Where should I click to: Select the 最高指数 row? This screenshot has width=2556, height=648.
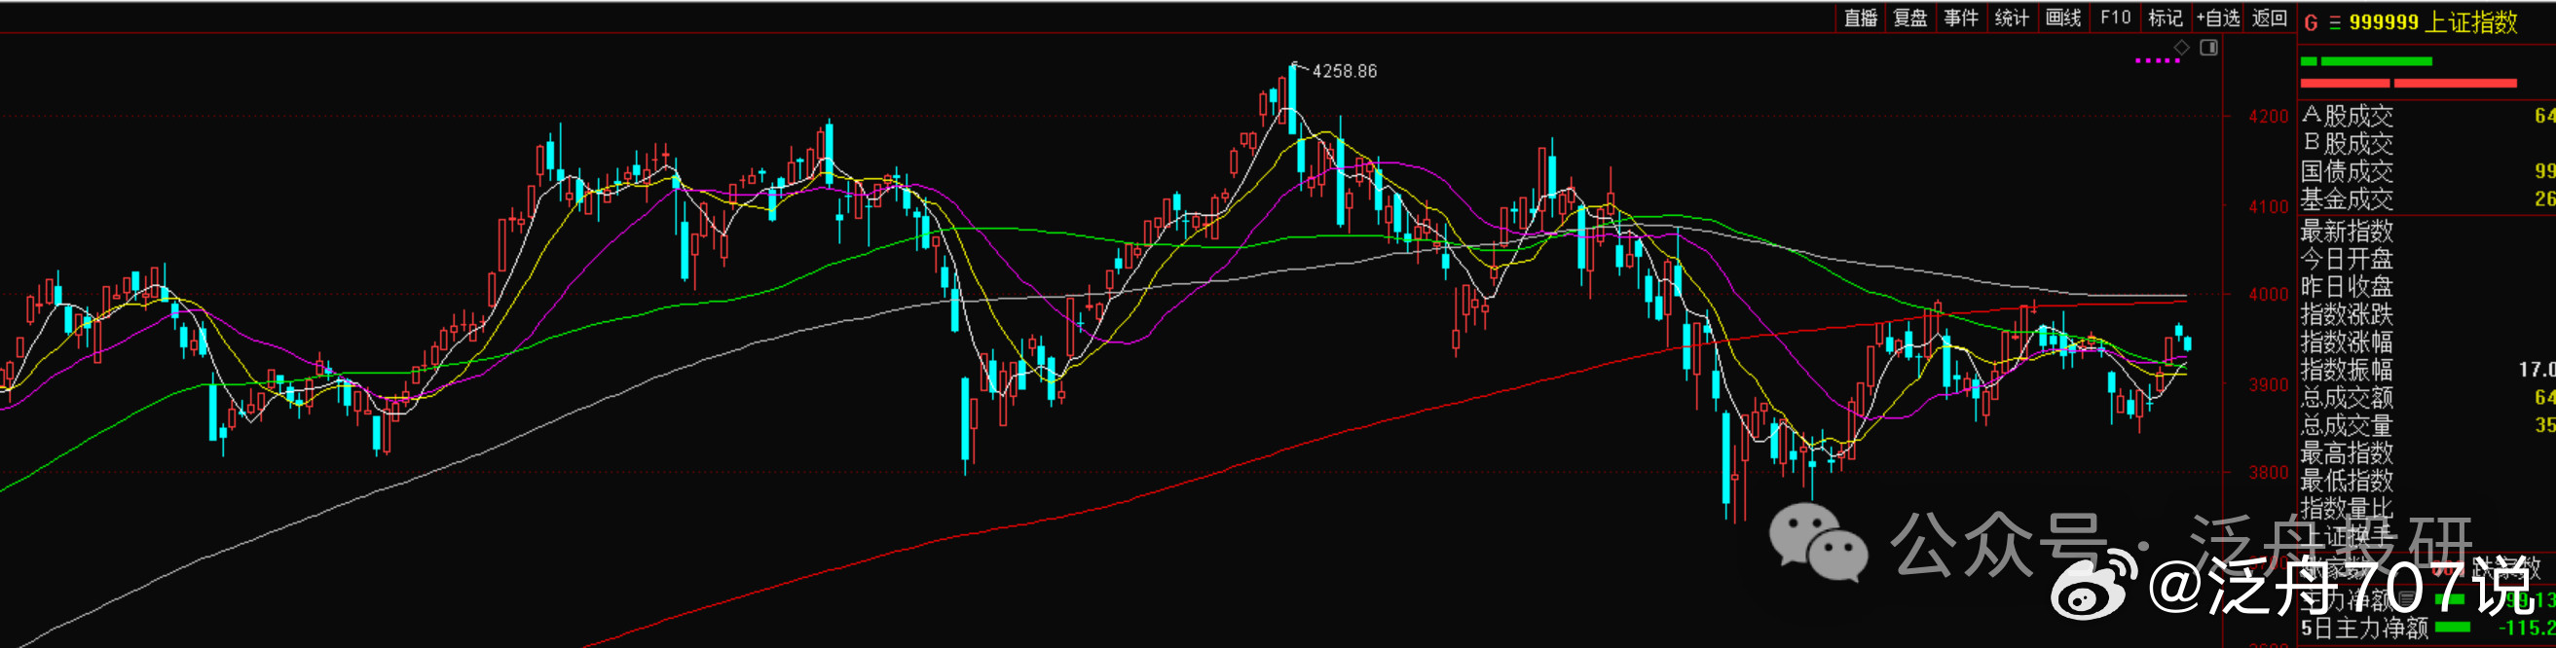pos(2427,453)
